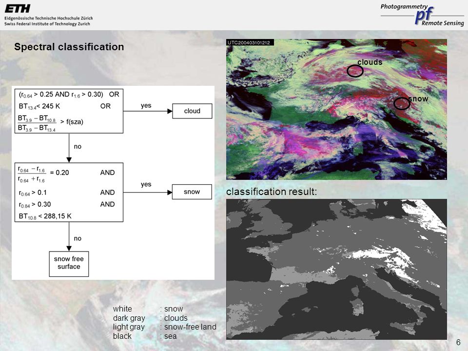468x351 pixels.
Task: Click the 'cloud' result box
Action: pos(192,111)
